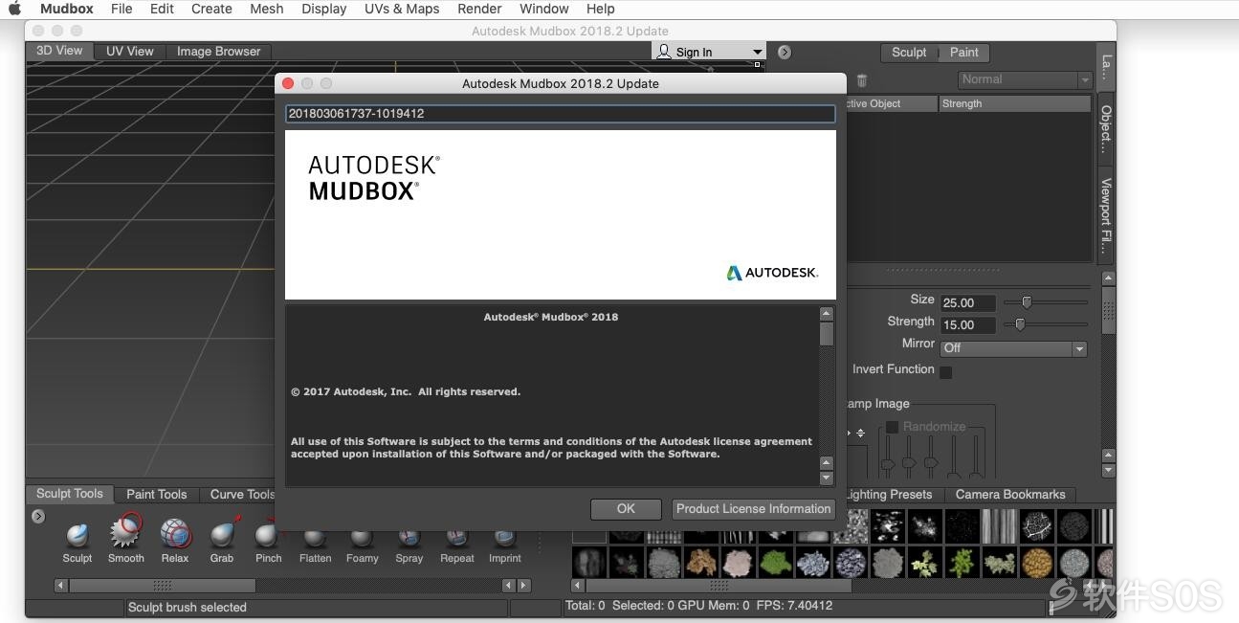The height and width of the screenshot is (623, 1239).
Task: Pick the pink rock stamp thumbnail
Action: click(x=738, y=562)
